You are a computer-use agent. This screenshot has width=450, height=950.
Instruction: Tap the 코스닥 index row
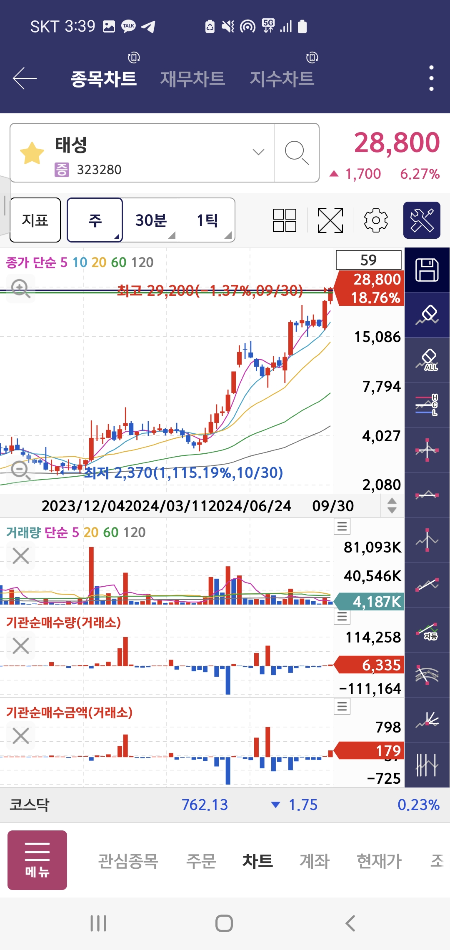225,805
